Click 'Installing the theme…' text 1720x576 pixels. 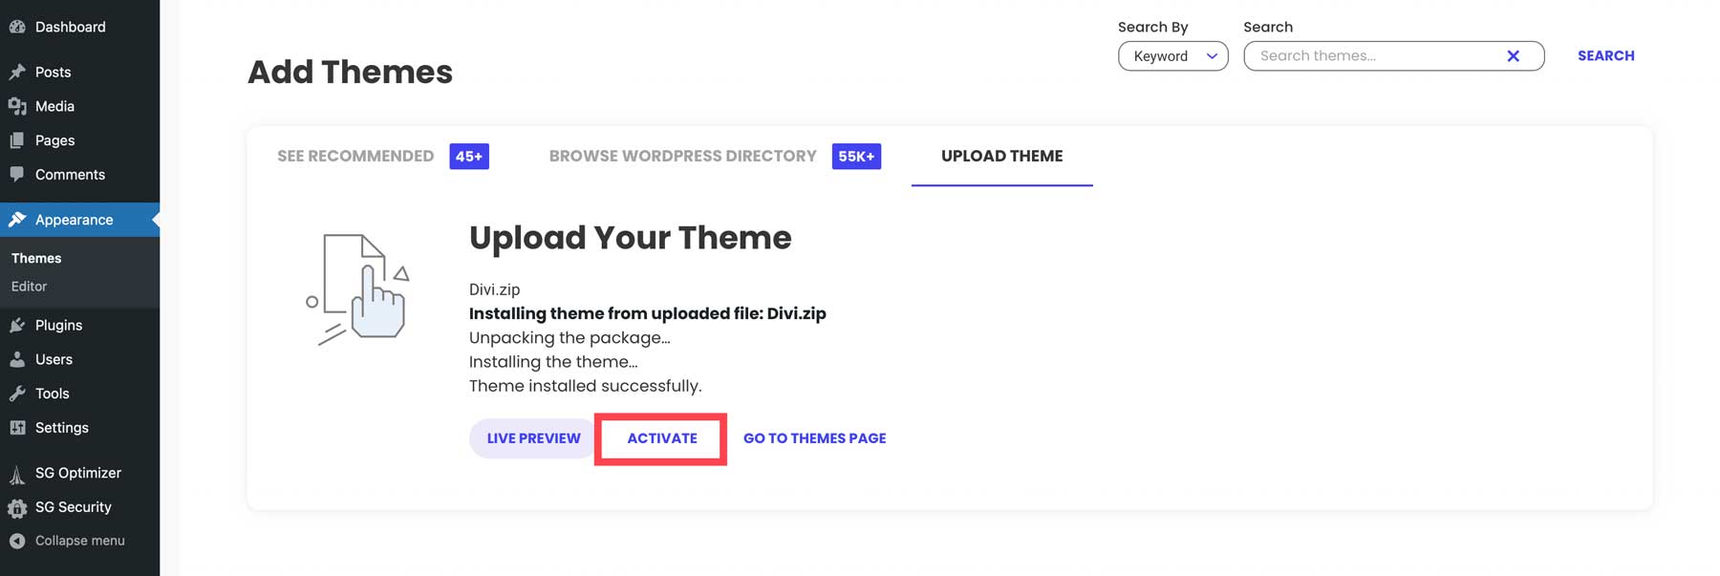click(553, 362)
